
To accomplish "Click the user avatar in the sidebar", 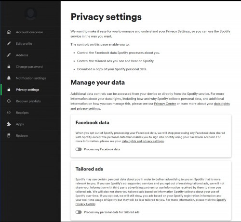I will [x=30, y=13].
